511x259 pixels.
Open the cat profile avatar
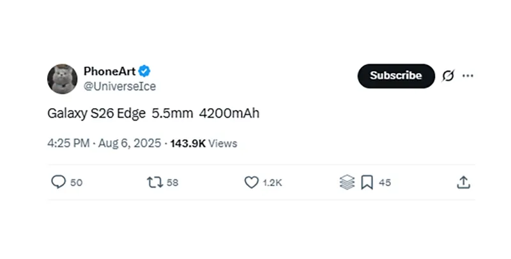pyautogui.click(x=62, y=79)
